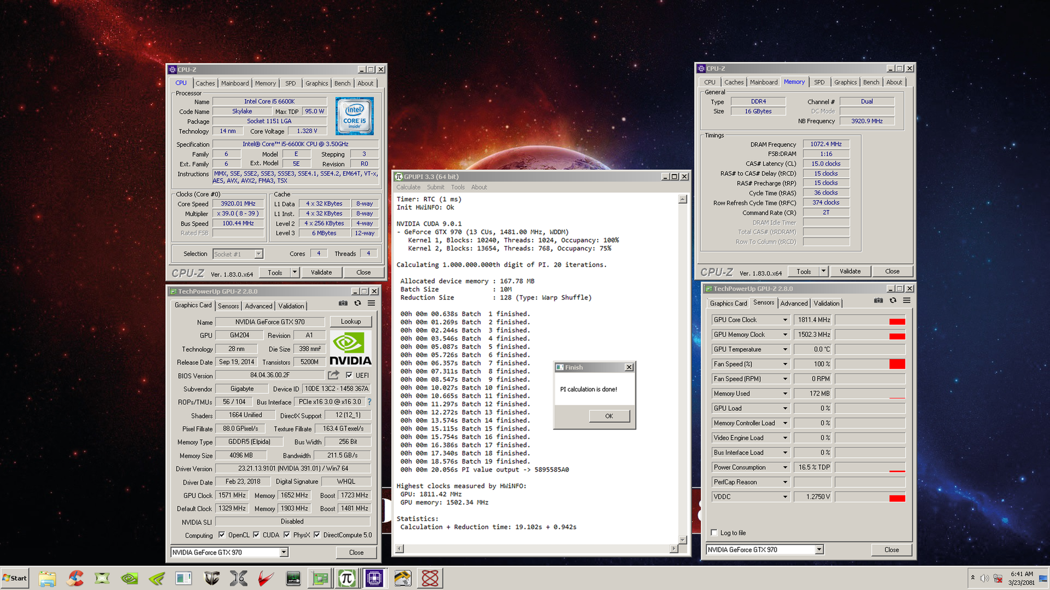Click Validate button in left CPU-Z
1050x590 pixels.
coord(321,272)
